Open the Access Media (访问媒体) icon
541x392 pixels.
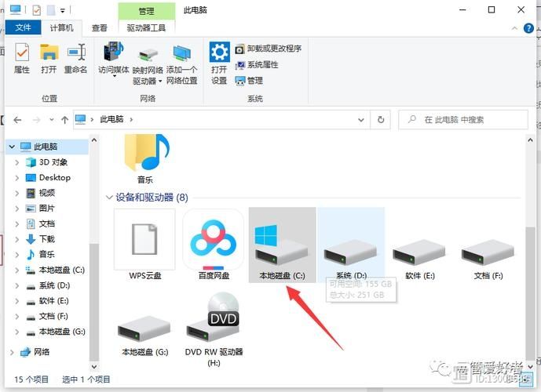pos(114,59)
